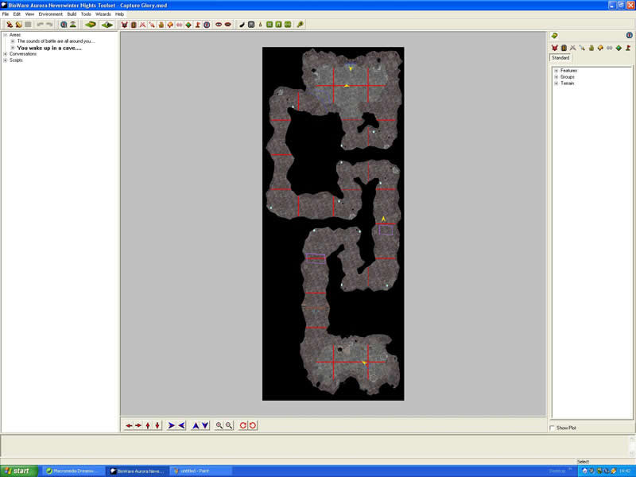Click the blue right-pointing arrowhead camera button

pos(171,425)
